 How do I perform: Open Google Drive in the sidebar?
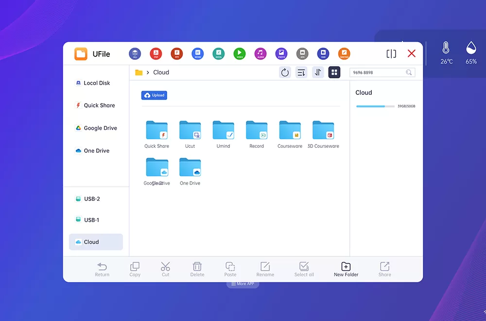[x=96, y=128]
